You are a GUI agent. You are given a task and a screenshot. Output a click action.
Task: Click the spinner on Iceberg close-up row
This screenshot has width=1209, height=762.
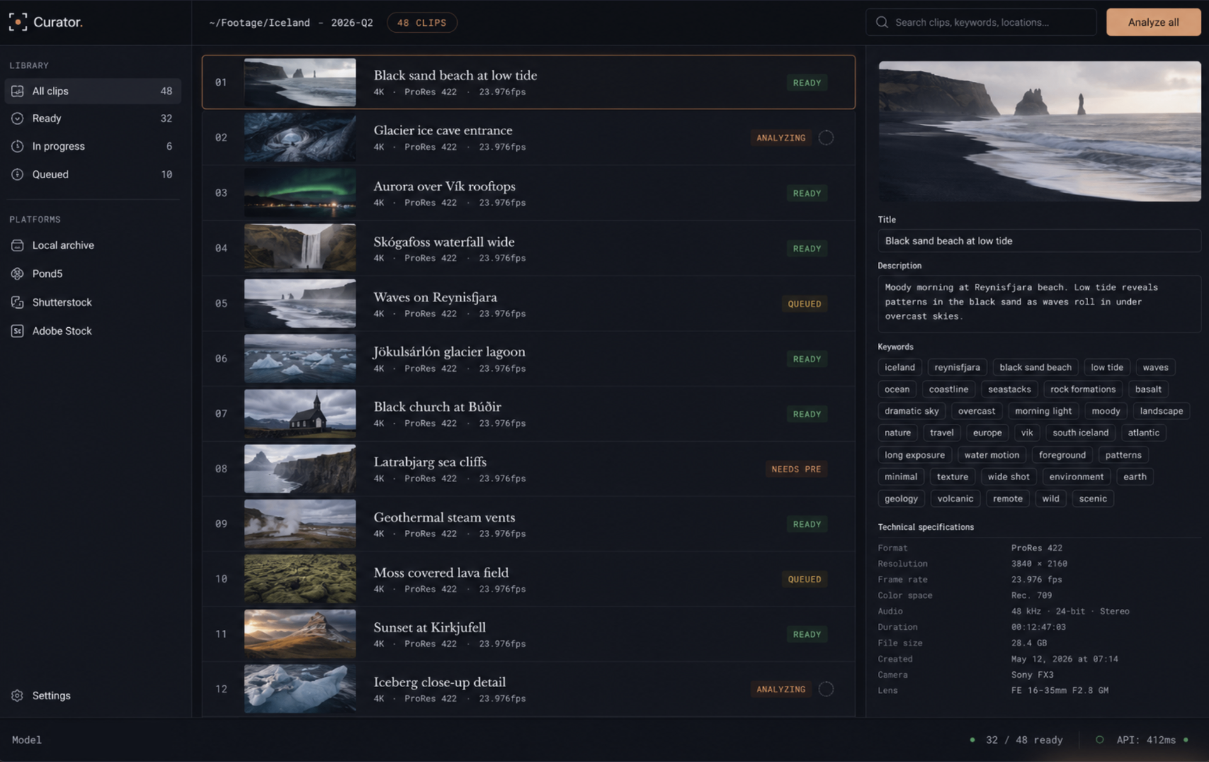[x=826, y=689]
